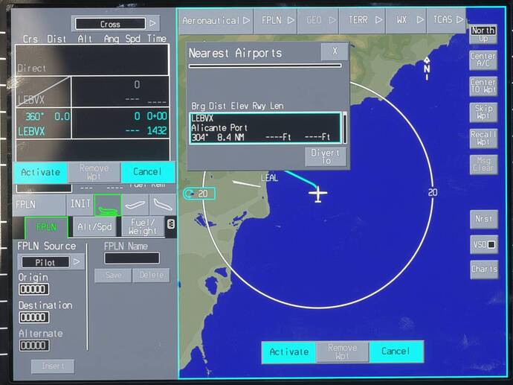Open the GEO map layer menu
Viewport: 513px width, 385px height.
(x=318, y=21)
